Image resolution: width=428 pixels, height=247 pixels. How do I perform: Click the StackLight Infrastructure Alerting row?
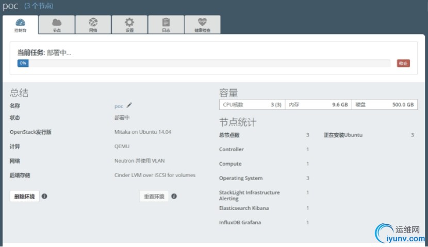point(264,195)
